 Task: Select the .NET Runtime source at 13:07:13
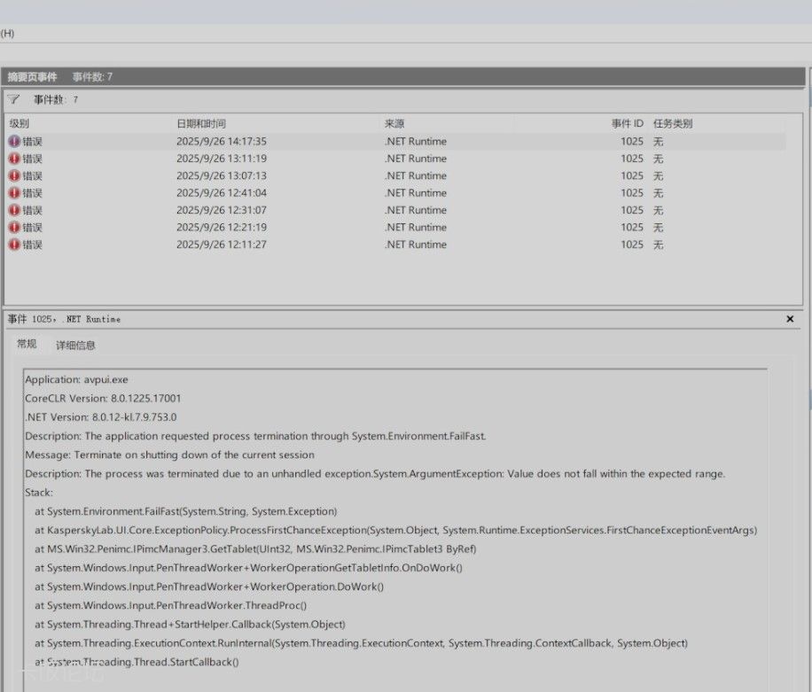(415, 176)
